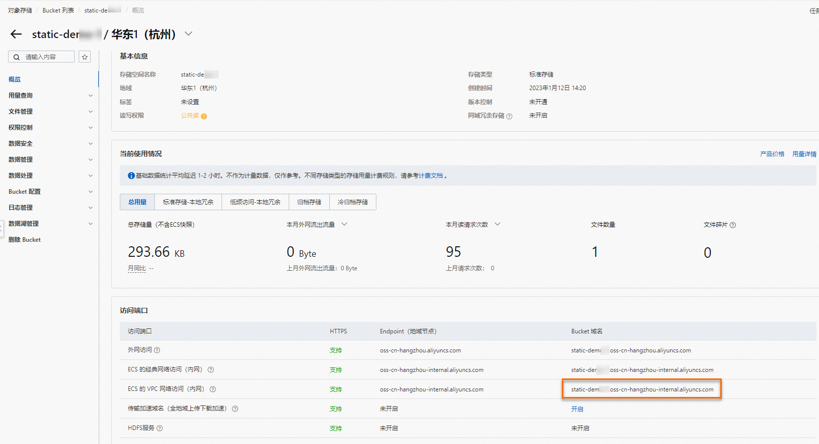Click the 上月外网流出流量: 0 Byte text

(322, 268)
